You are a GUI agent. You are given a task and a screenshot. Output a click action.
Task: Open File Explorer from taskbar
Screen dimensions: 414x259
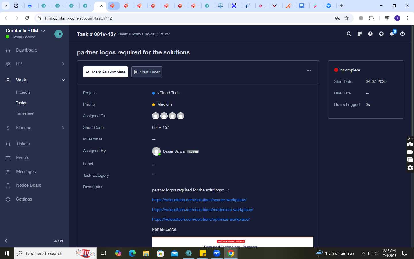click(146, 253)
